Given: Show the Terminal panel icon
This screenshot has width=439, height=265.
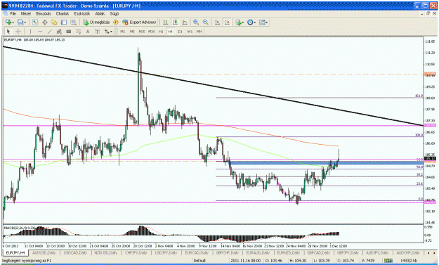Looking at the screenshot, I should pyautogui.click(x=64, y=22).
